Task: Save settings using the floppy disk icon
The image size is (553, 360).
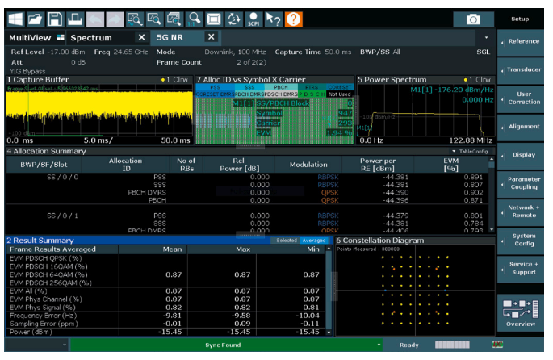Action: [55, 19]
